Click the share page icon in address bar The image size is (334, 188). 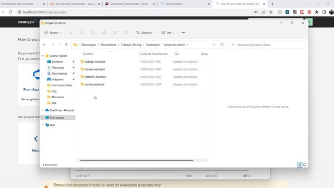[263, 12]
